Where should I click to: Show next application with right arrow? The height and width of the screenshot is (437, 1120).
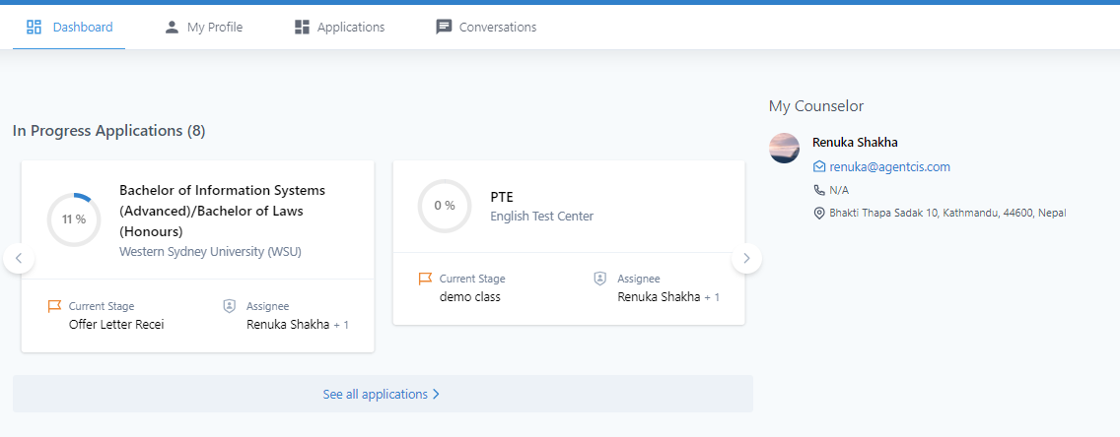746,258
